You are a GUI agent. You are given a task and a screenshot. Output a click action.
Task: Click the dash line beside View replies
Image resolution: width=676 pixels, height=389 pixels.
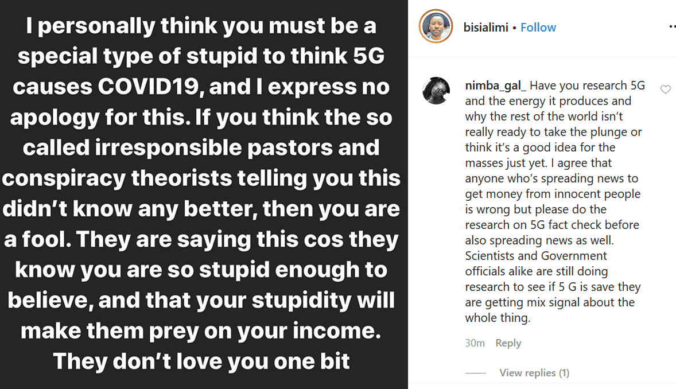tap(476, 373)
